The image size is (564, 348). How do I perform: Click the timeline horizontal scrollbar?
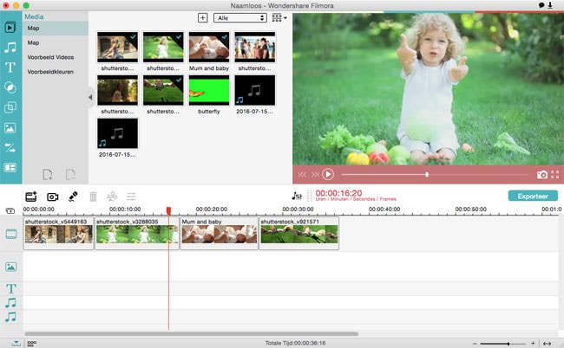click(x=192, y=333)
